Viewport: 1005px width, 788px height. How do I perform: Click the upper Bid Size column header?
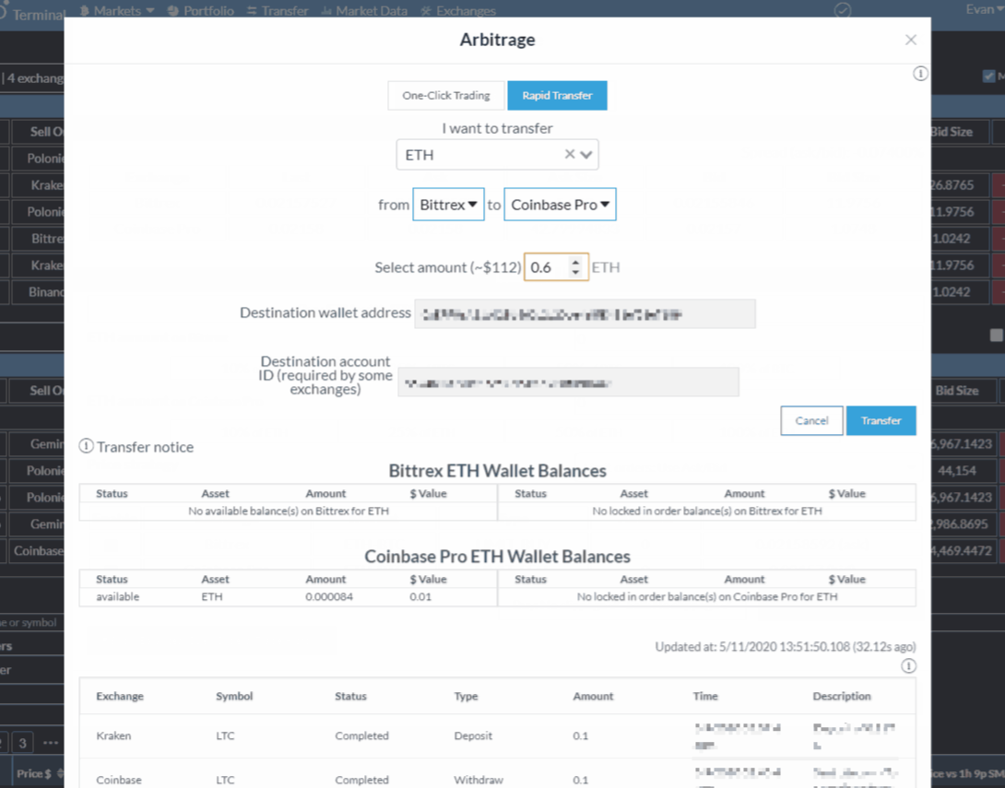click(952, 132)
